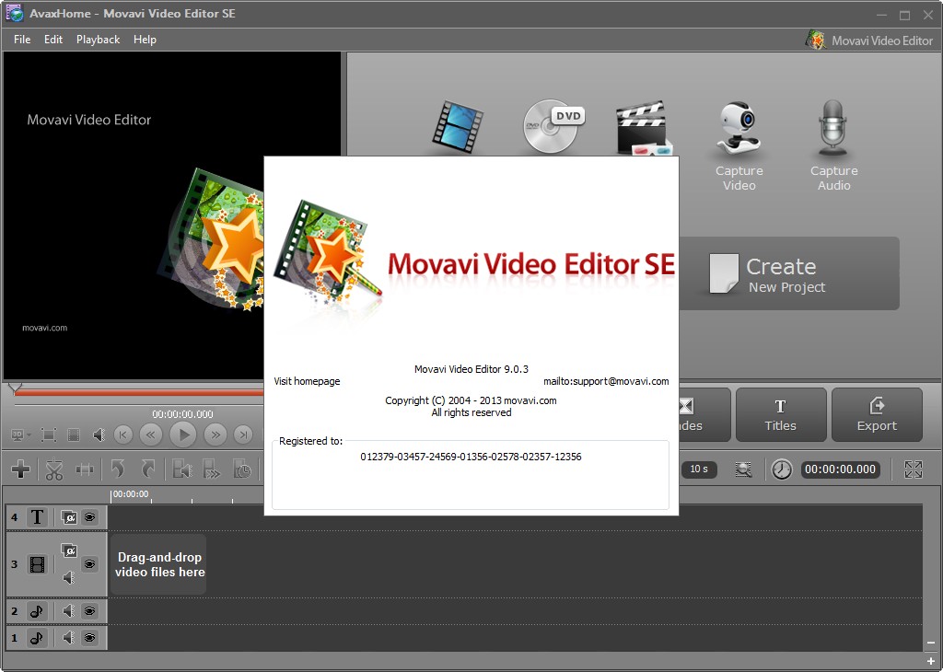The image size is (943, 672).
Task: Click the 00:00:00 marker on timeline ruler
Action: point(130,494)
